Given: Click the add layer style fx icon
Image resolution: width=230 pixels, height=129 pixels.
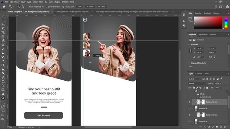Looking at the screenshot, I should click(x=204, y=126).
